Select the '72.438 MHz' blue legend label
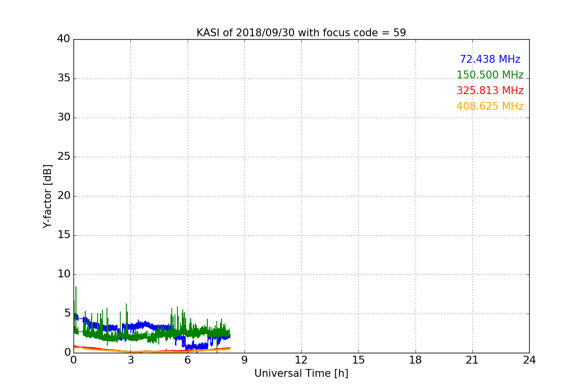 pos(490,59)
